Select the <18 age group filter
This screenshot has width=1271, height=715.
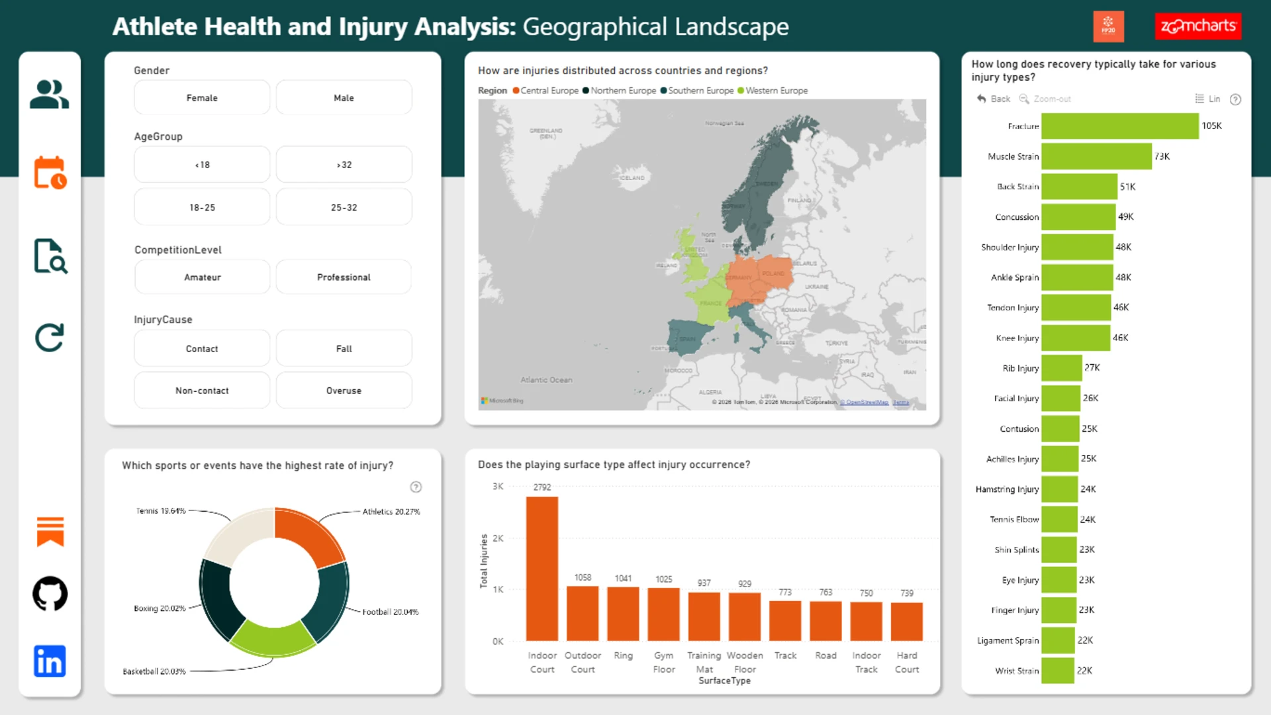(202, 164)
